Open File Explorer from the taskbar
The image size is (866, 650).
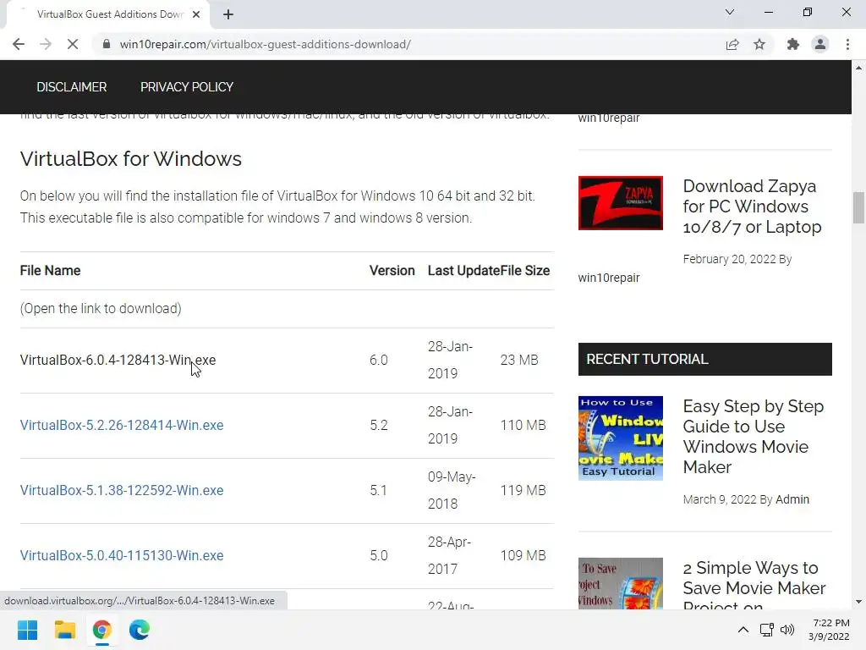tap(64, 630)
